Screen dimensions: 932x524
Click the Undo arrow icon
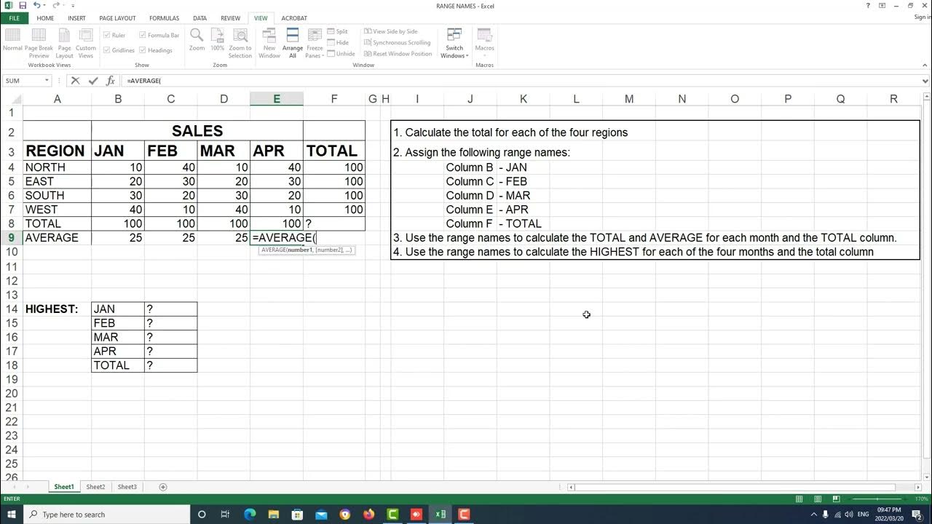[36, 6]
